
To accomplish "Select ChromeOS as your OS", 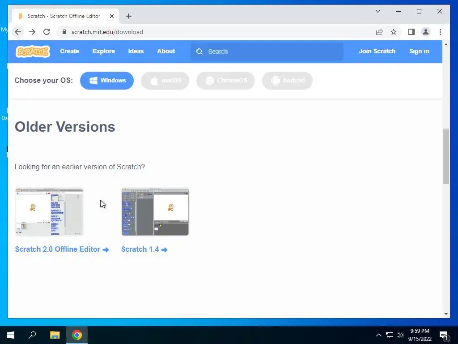I will coord(225,81).
